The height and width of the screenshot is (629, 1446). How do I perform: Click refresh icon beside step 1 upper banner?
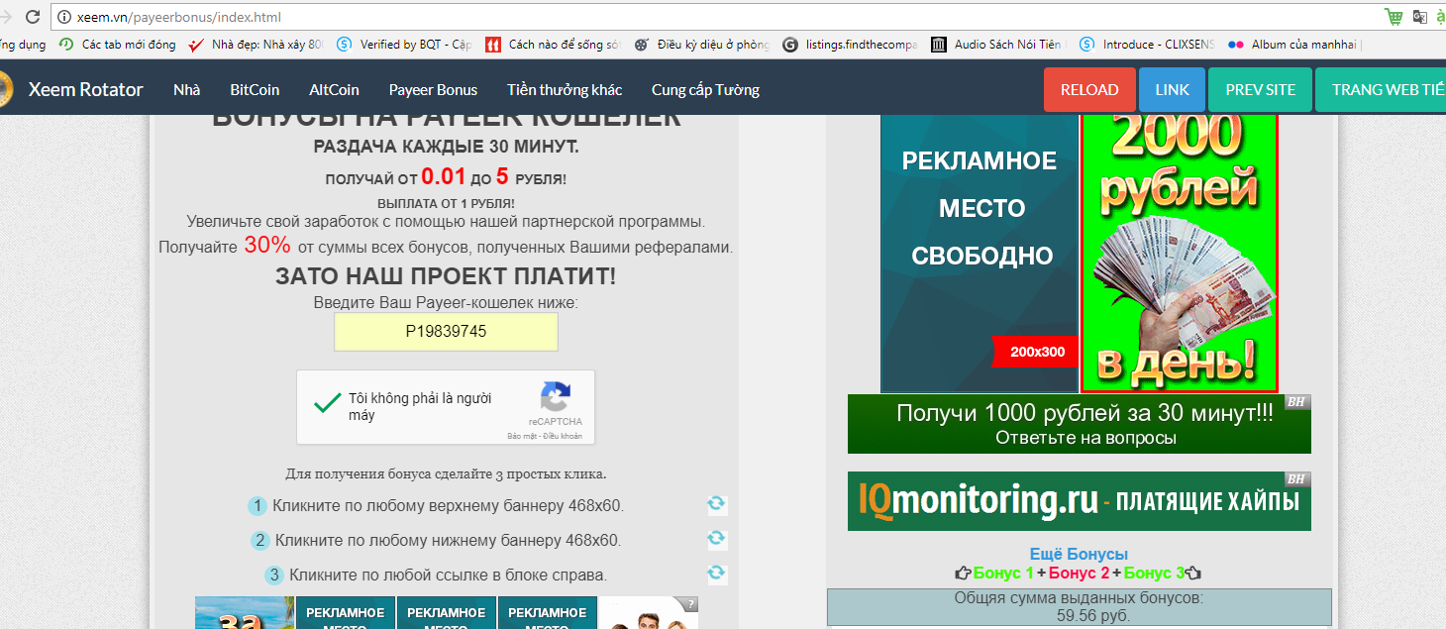716,503
